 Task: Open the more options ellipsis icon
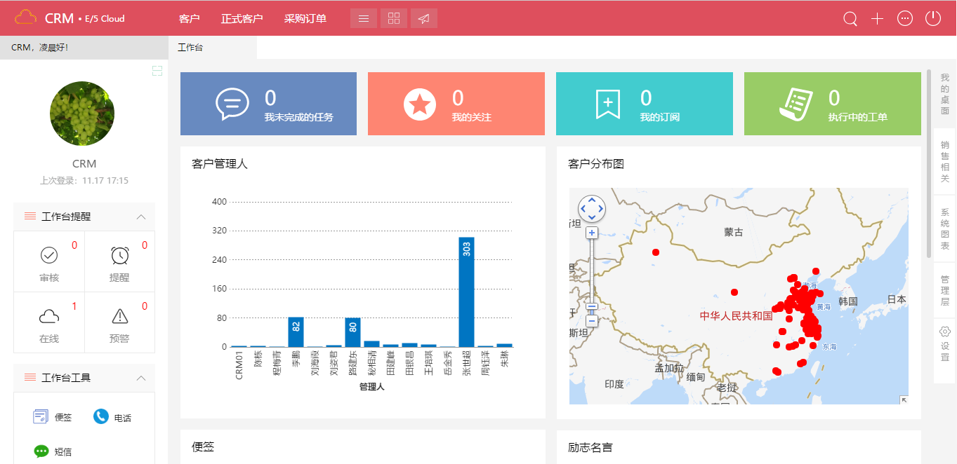[904, 19]
